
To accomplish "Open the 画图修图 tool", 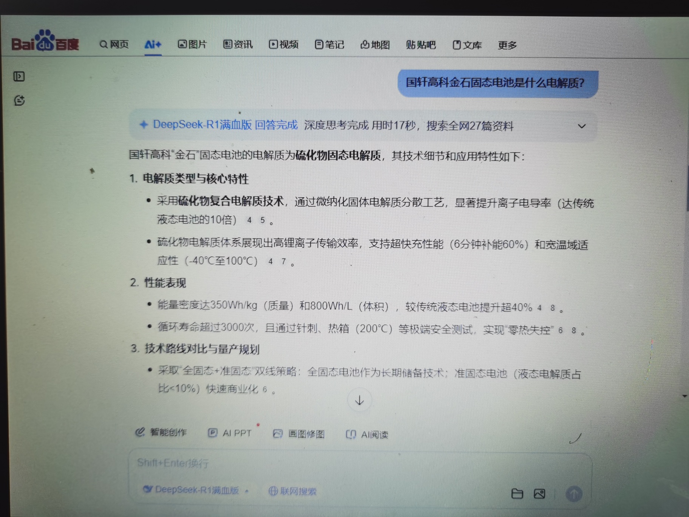I will click(299, 434).
